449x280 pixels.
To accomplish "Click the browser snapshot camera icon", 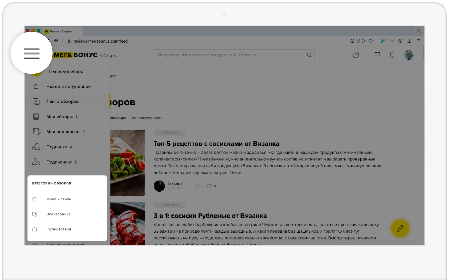I will 352,41.
